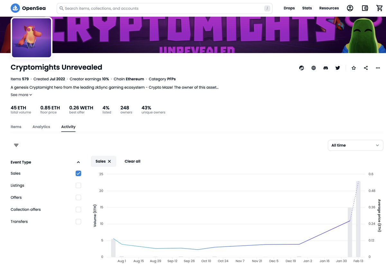Open the collection Discord link
Viewport: 386px width, 264px height.
point(326,68)
